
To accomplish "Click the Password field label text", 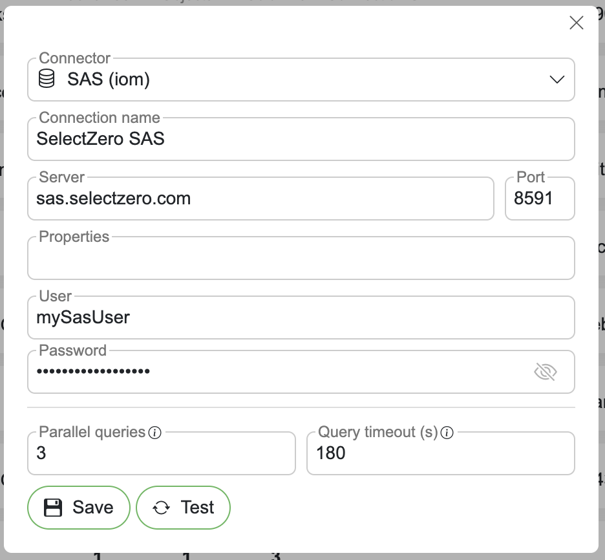I will coord(72,350).
